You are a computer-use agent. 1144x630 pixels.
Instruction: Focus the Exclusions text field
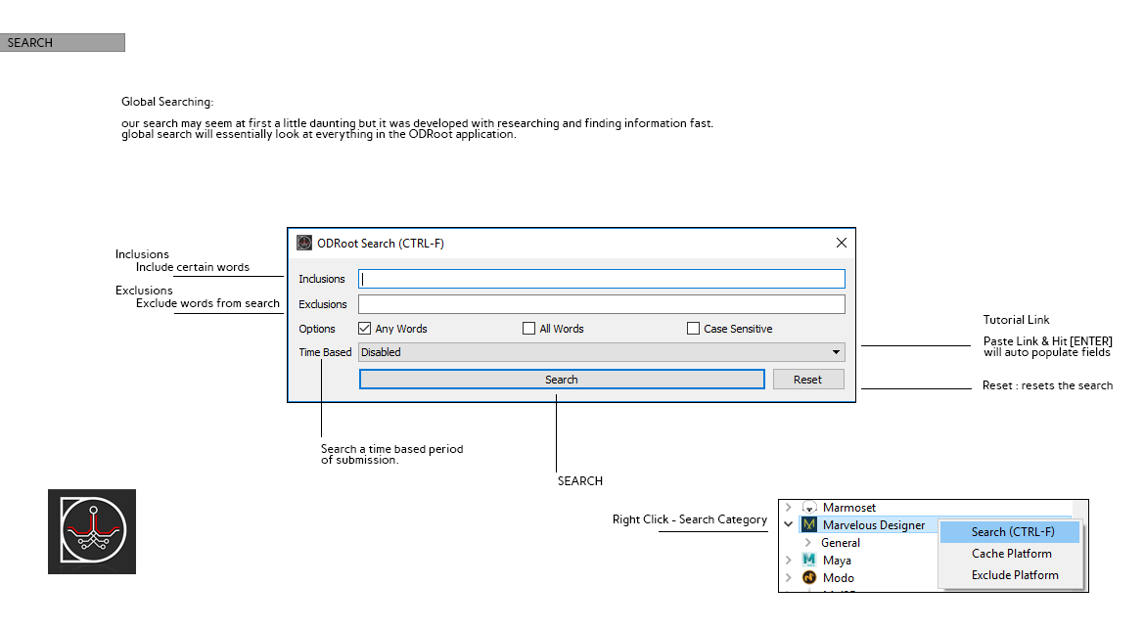tap(601, 304)
